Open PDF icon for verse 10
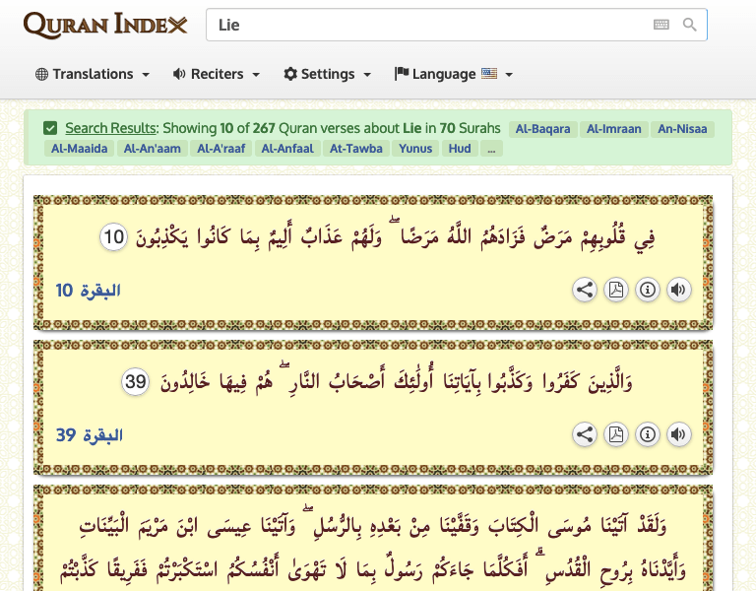Viewport: 756px width, 591px height. point(615,290)
